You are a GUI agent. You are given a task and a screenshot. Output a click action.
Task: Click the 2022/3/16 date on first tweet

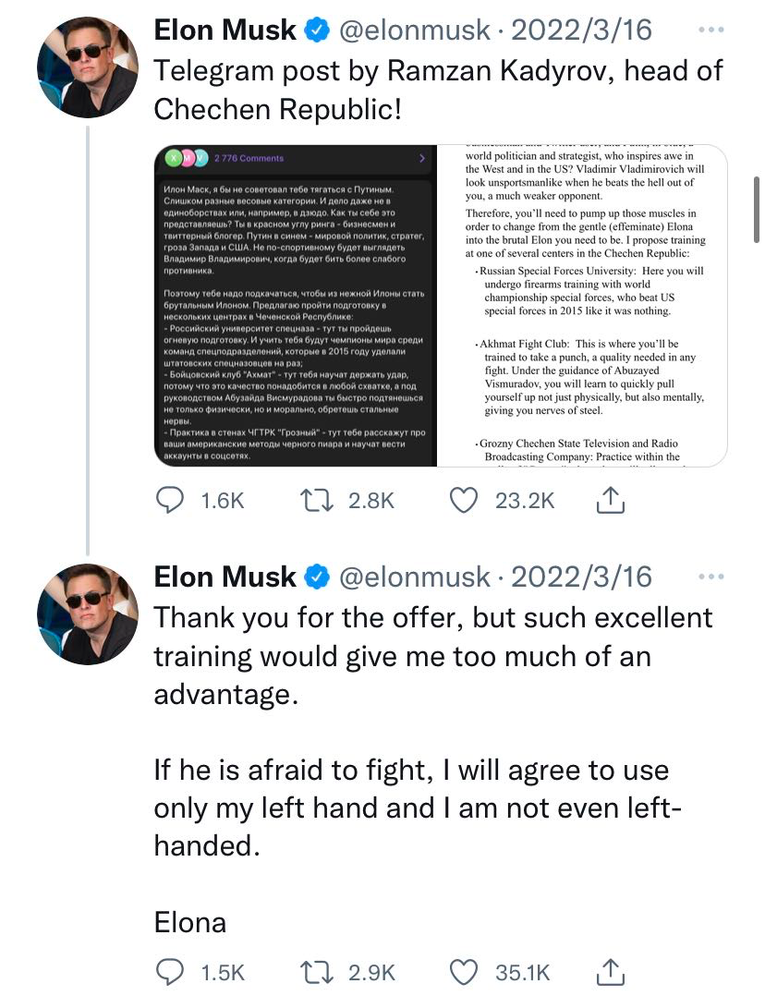click(x=581, y=30)
